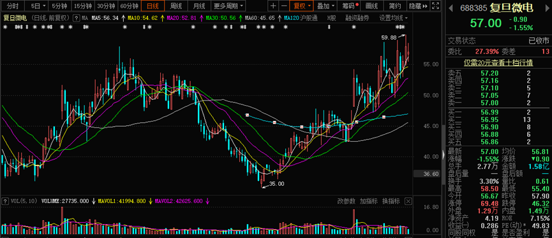Open the 设置均线 dropdown
Viewport: 552px width, 238px height.
pos(394,18)
